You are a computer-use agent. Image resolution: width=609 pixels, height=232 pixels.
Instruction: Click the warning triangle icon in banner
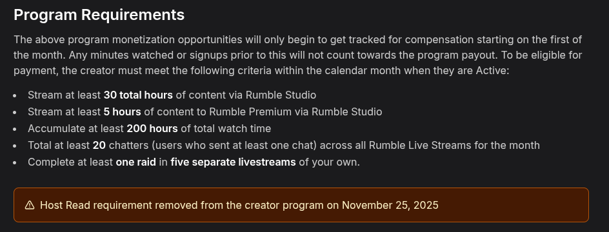click(30, 205)
